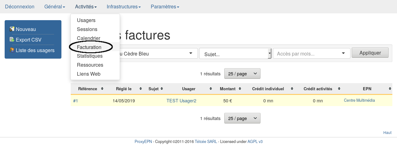The width and height of the screenshot is (397, 147).
Task: Open the Sujet dropdown filter
Action: tap(235, 54)
